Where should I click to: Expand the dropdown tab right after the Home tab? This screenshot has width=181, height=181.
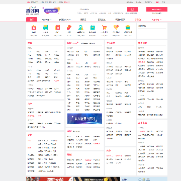point(46,20)
